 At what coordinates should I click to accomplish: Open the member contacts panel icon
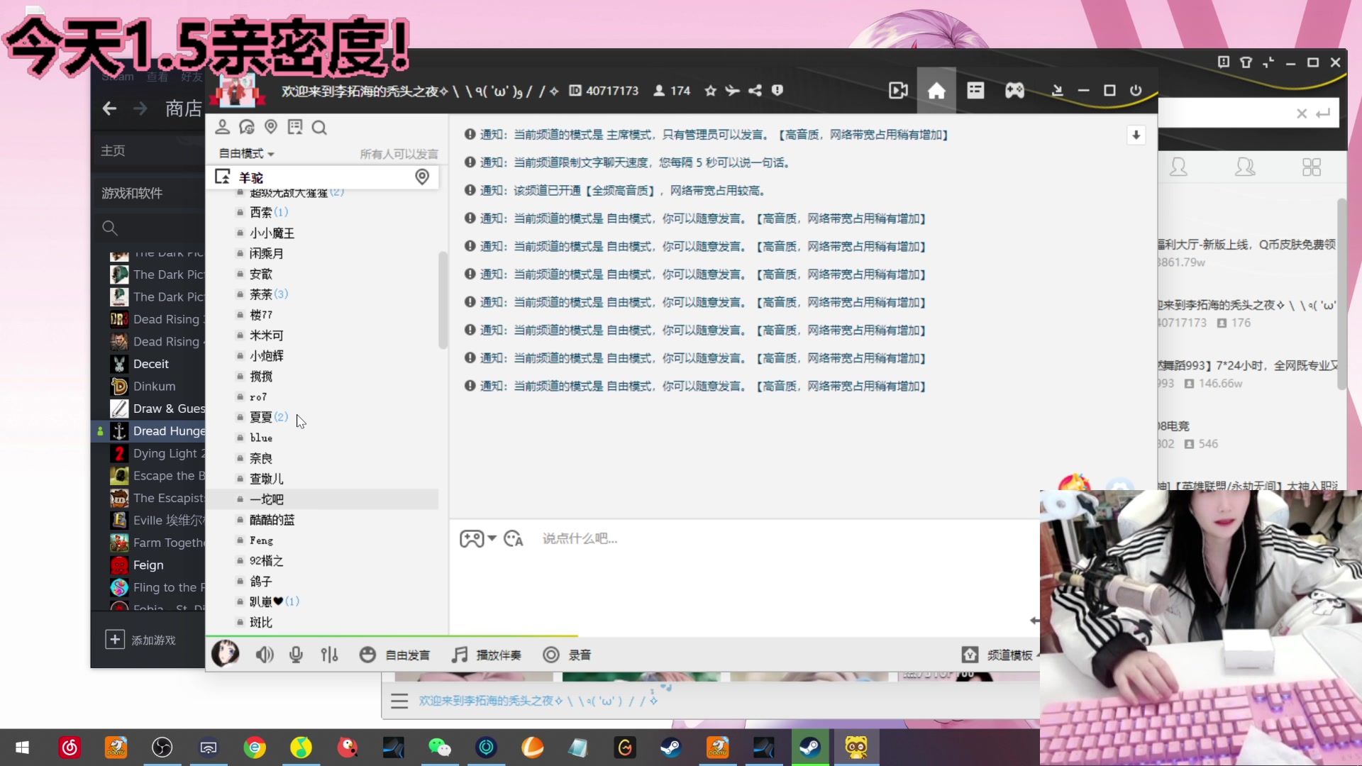223,126
